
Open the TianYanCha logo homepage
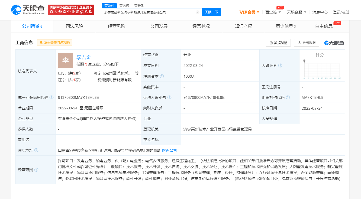pos(28,9)
